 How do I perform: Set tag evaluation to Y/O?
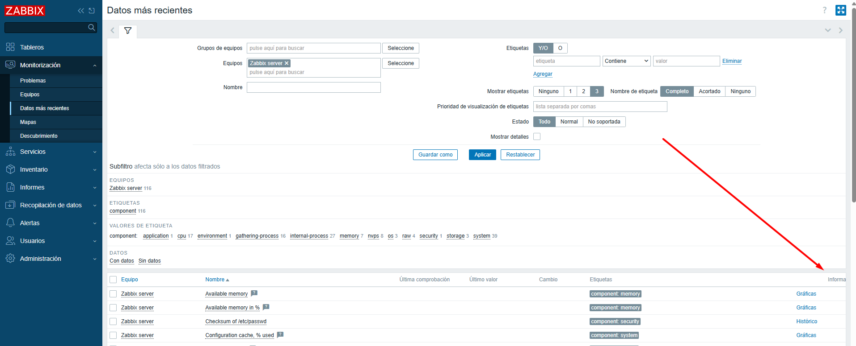coord(543,48)
